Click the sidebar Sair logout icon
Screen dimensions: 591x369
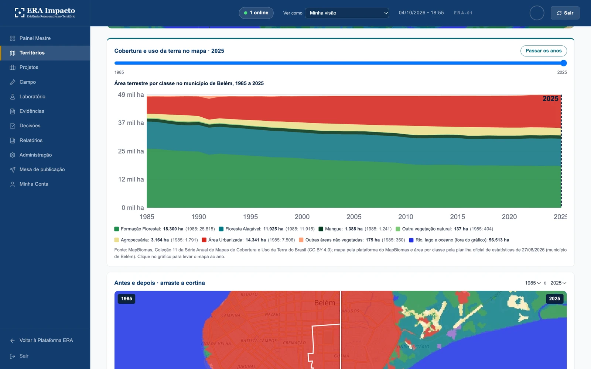click(13, 356)
